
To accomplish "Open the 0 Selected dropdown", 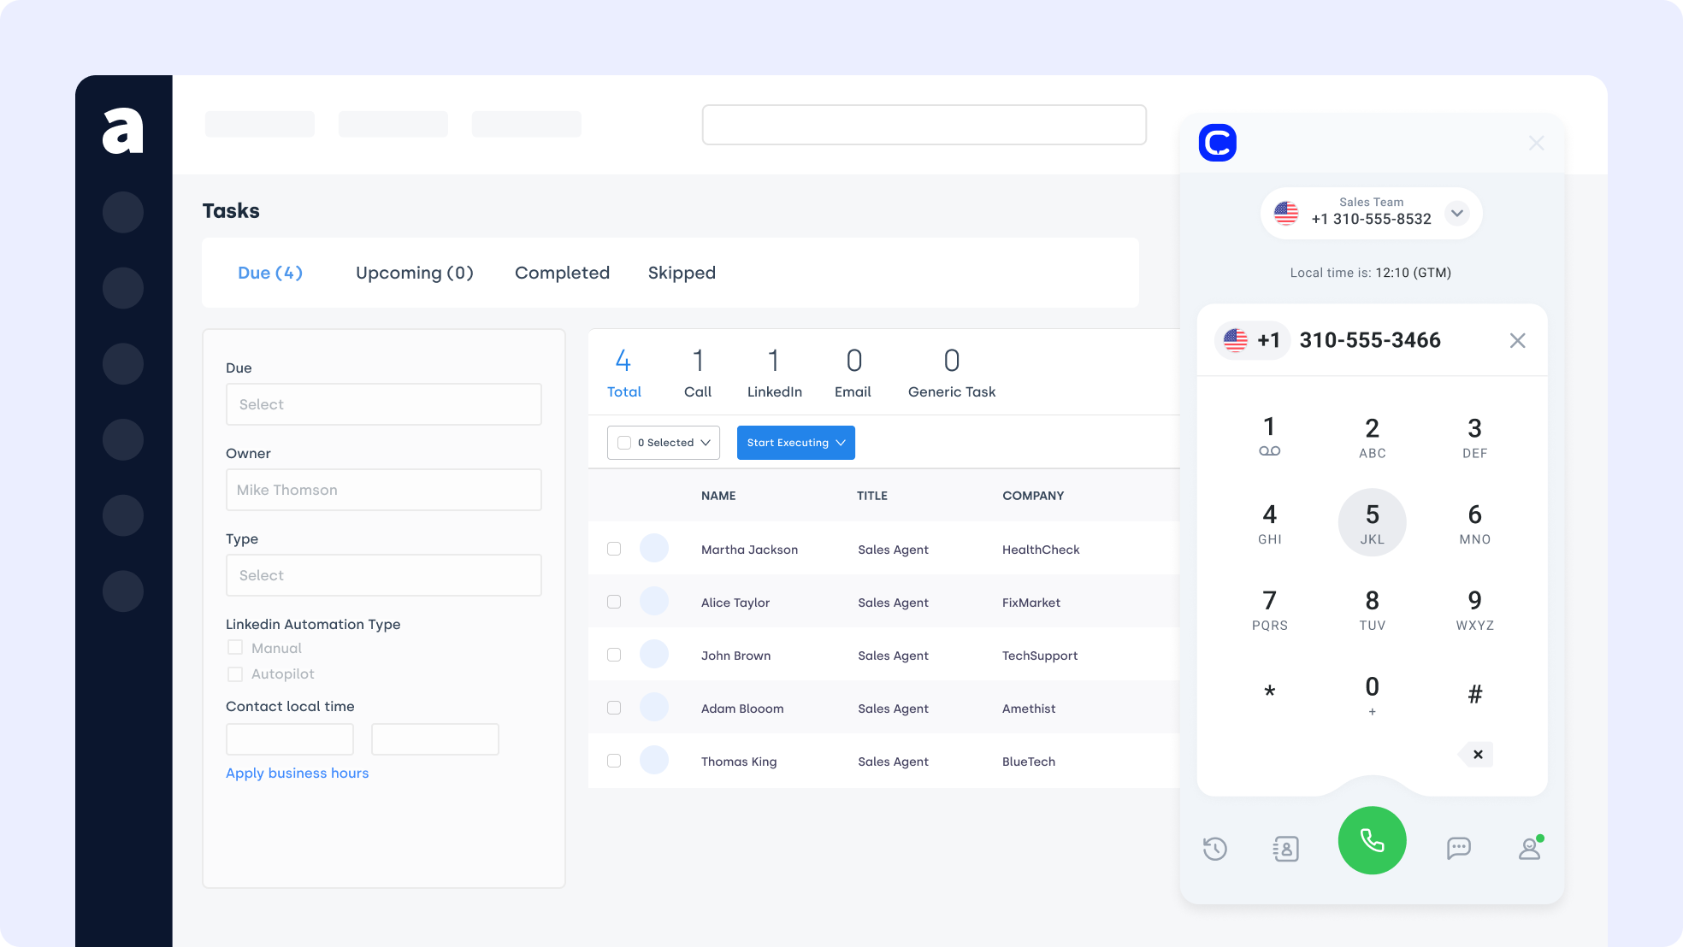I will 664,443.
